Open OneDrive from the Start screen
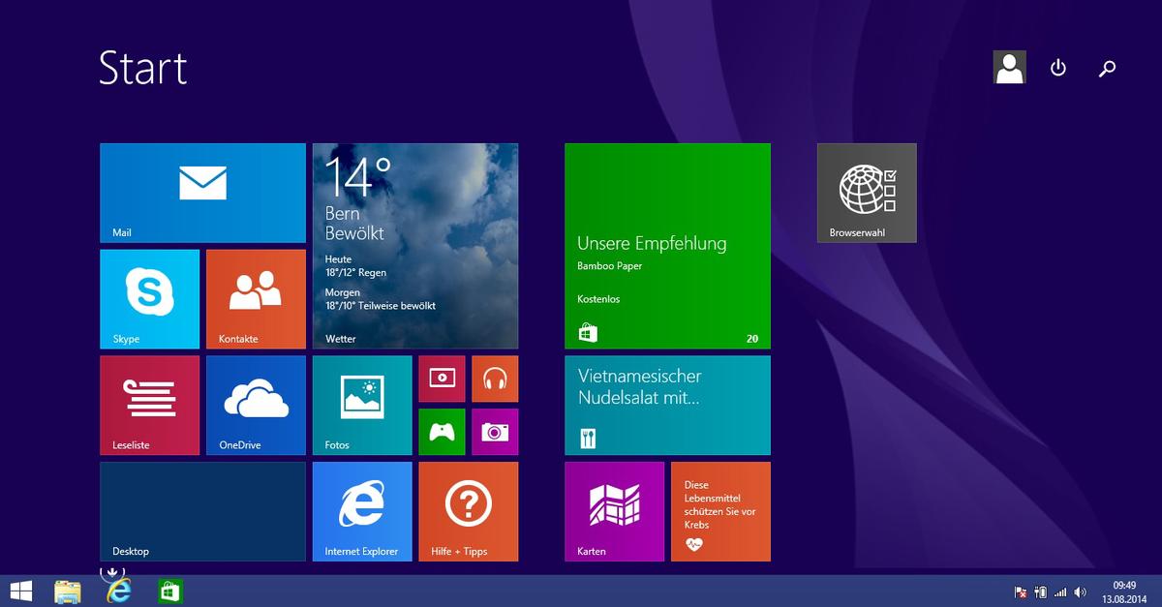 click(x=256, y=405)
